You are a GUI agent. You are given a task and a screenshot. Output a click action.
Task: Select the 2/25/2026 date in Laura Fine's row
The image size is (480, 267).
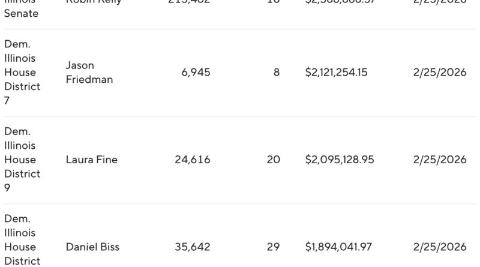coord(440,160)
